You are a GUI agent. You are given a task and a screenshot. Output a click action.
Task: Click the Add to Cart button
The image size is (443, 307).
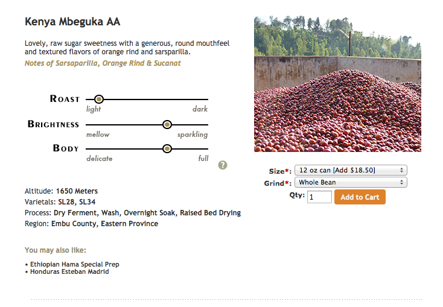click(x=360, y=197)
